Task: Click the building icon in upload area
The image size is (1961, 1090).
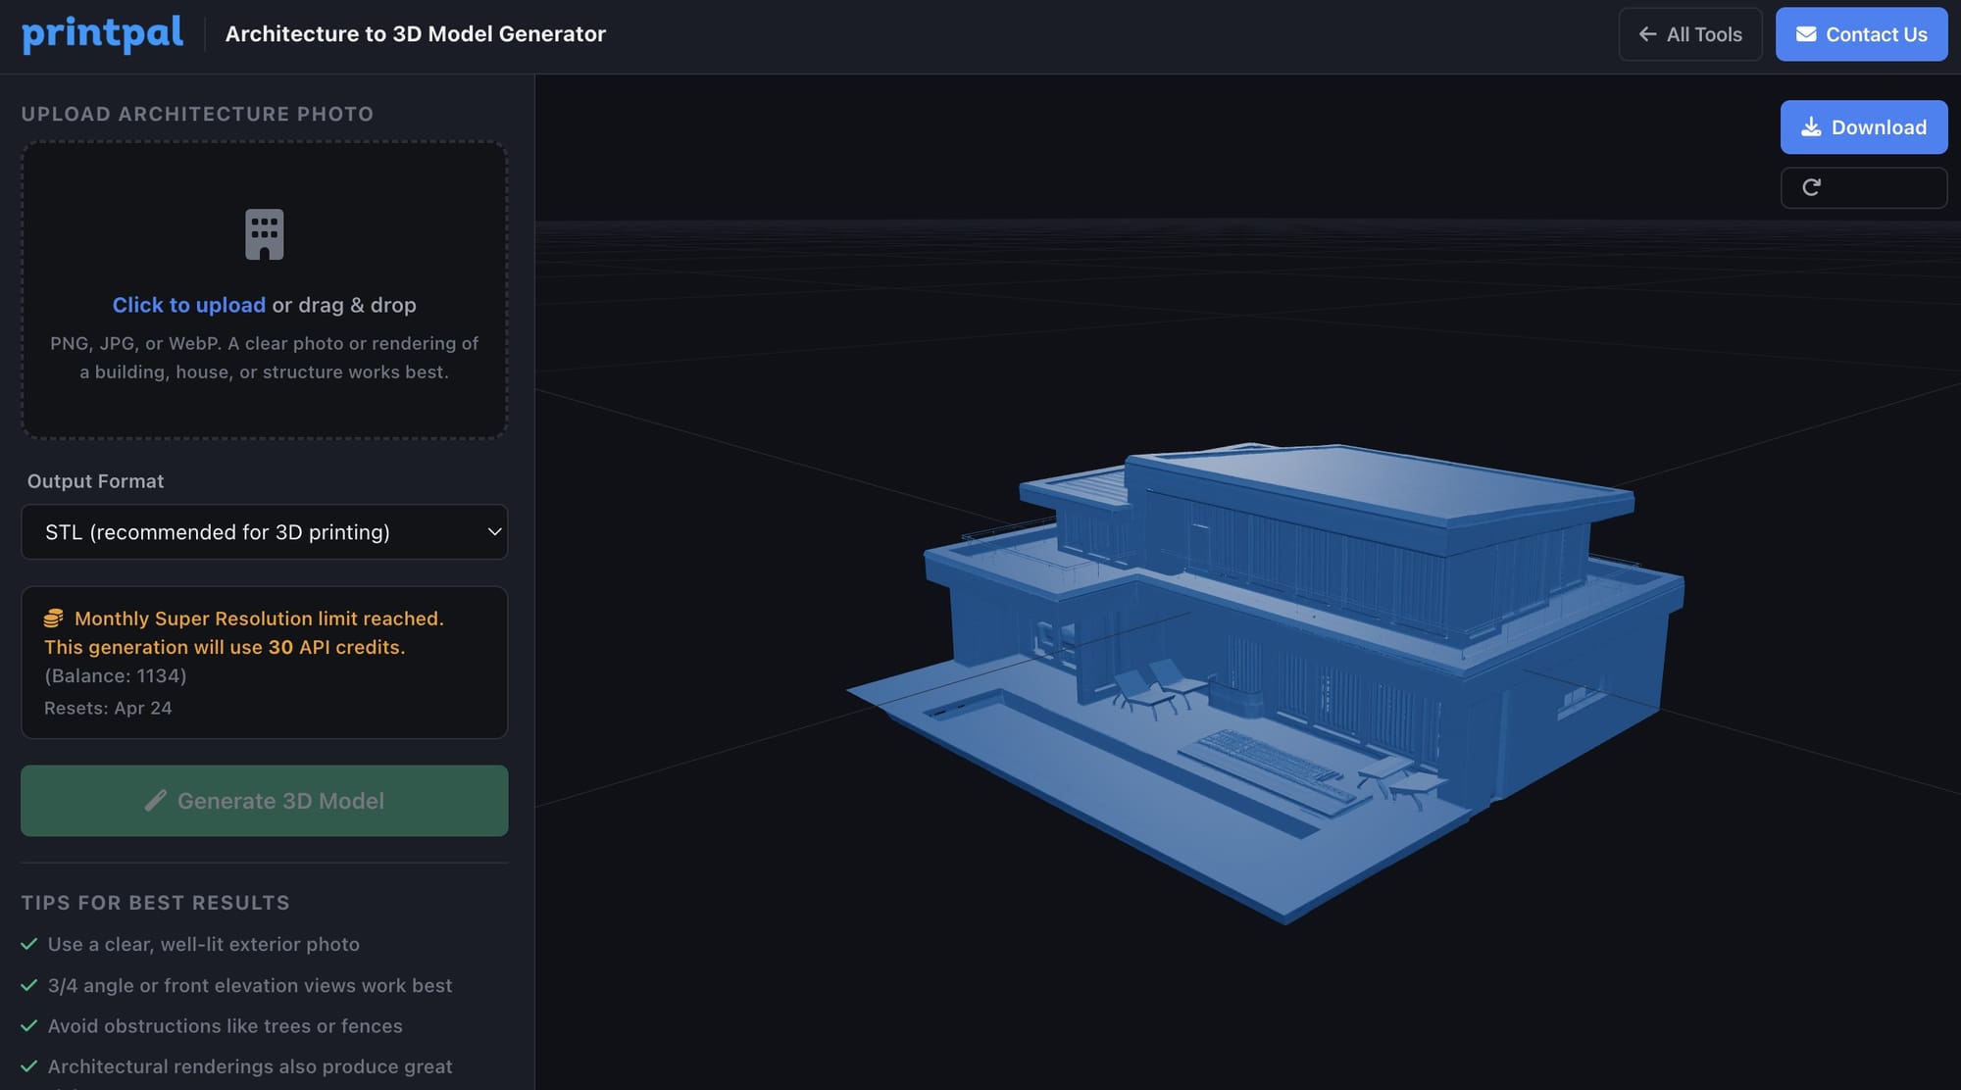Action: click(264, 234)
